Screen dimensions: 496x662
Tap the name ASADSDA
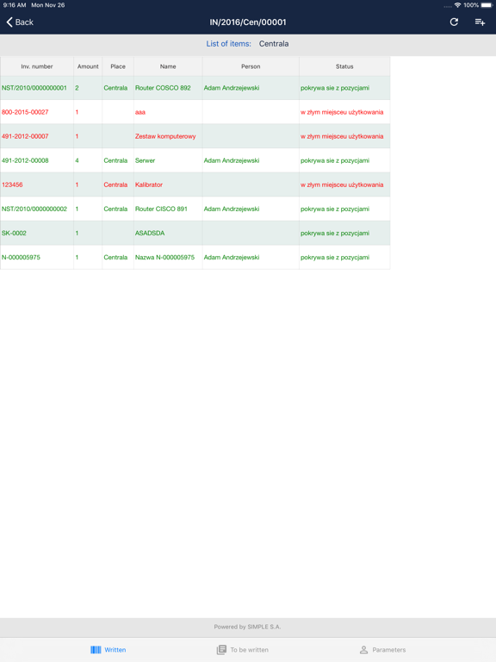pyautogui.click(x=150, y=233)
